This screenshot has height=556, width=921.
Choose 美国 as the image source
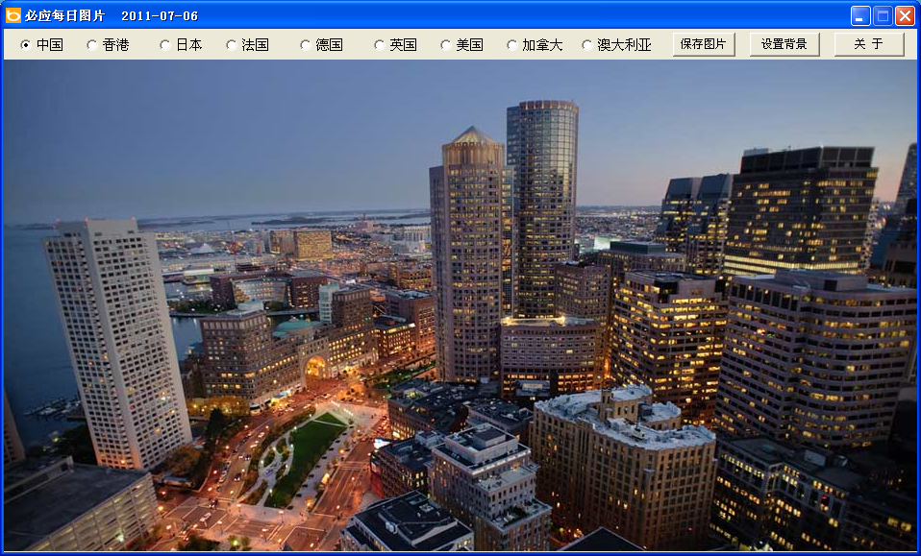click(446, 45)
